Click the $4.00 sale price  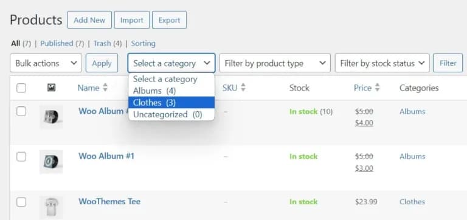click(x=364, y=123)
